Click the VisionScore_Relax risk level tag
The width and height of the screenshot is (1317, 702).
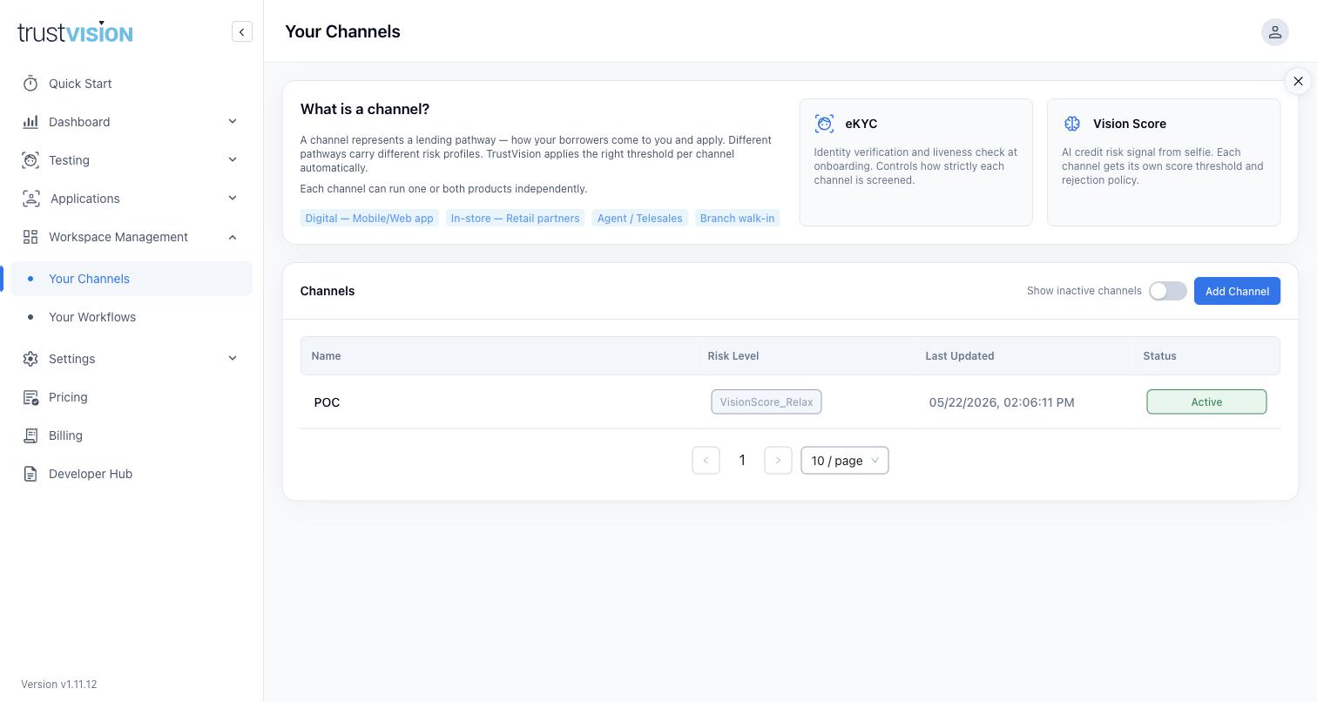(767, 402)
